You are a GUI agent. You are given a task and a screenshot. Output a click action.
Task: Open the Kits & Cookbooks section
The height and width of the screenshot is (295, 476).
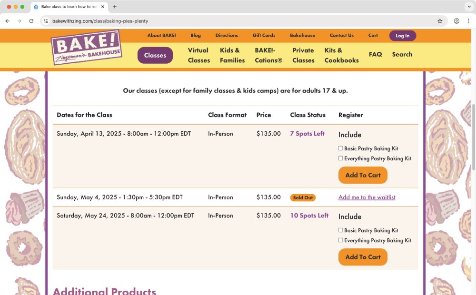pyautogui.click(x=341, y=55)
